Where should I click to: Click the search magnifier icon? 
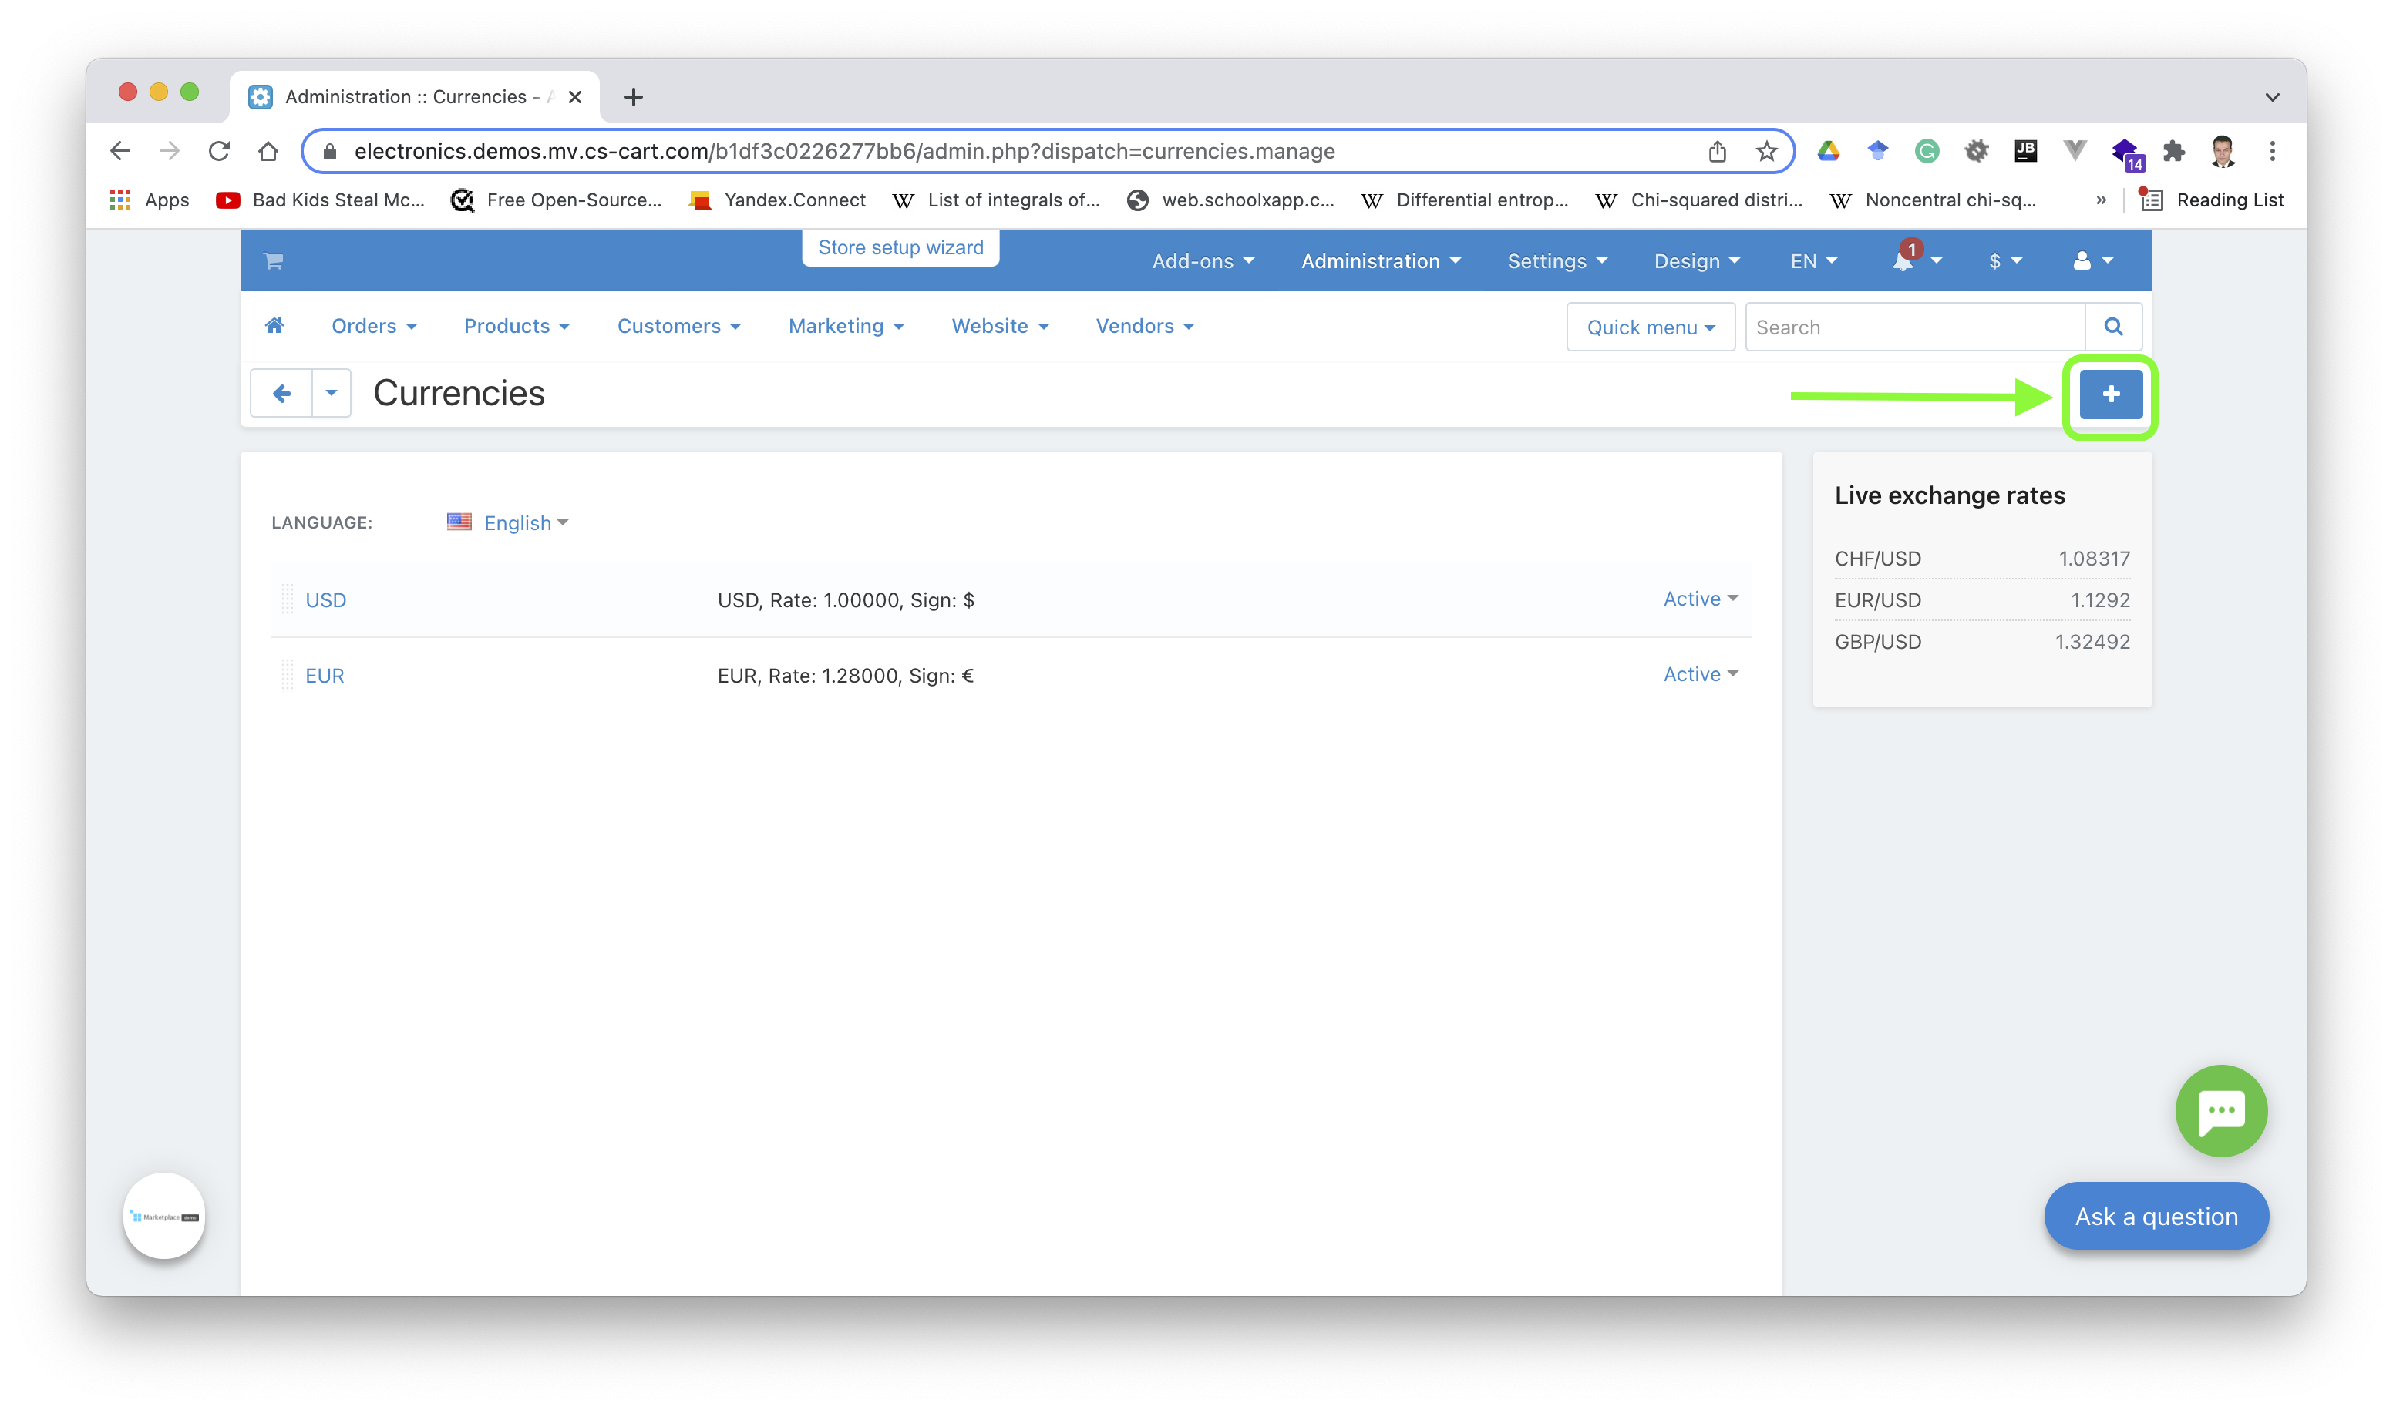coord(2114,327)
